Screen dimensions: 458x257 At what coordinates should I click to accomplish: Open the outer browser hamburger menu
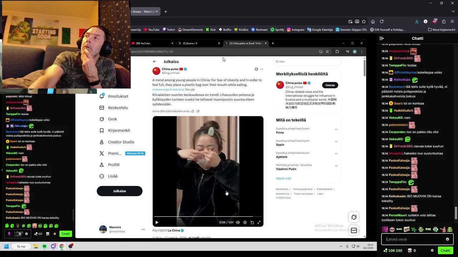point(453,21)
